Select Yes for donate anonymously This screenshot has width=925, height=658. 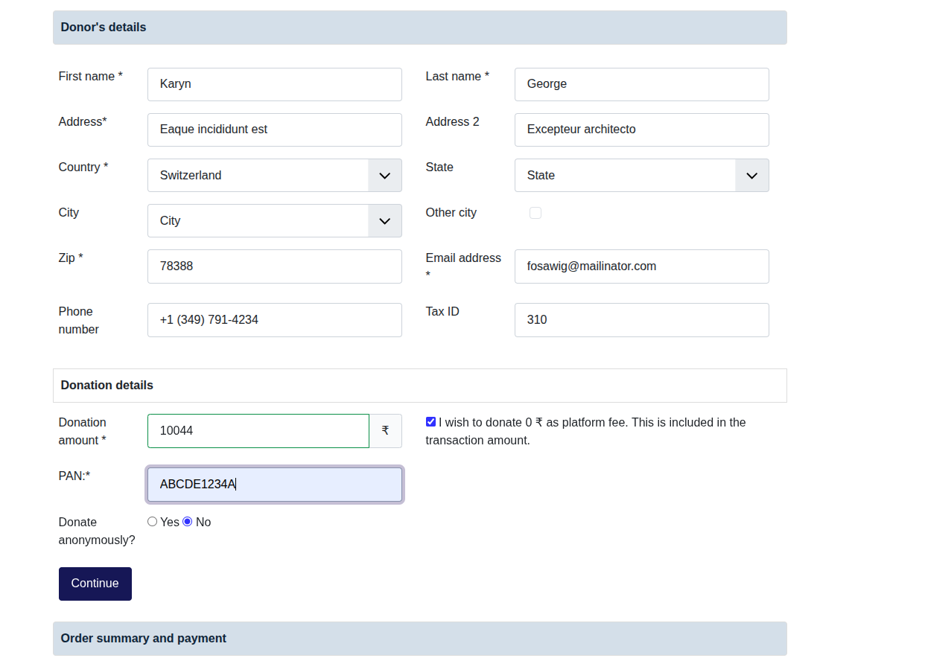[x=153, y=522]
